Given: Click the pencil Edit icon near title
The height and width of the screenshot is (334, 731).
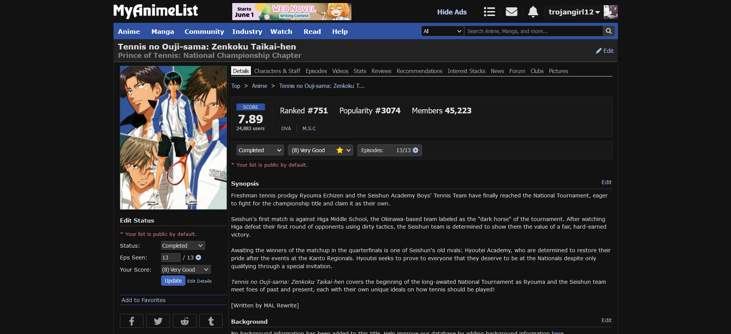Looking at the screenshot, I should [x=605, y=51].
